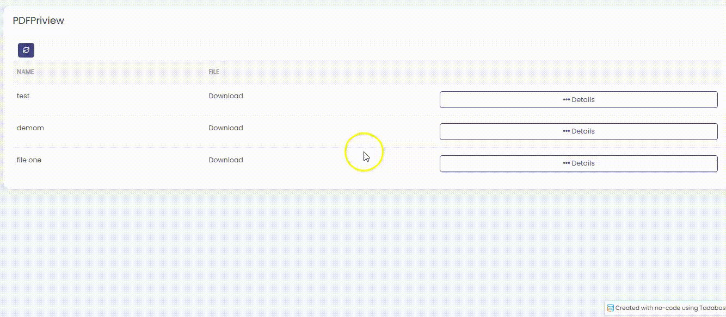Open the "Created with no-code" Tadabase link
The image size is (726, 317).
tap(669, 308)
